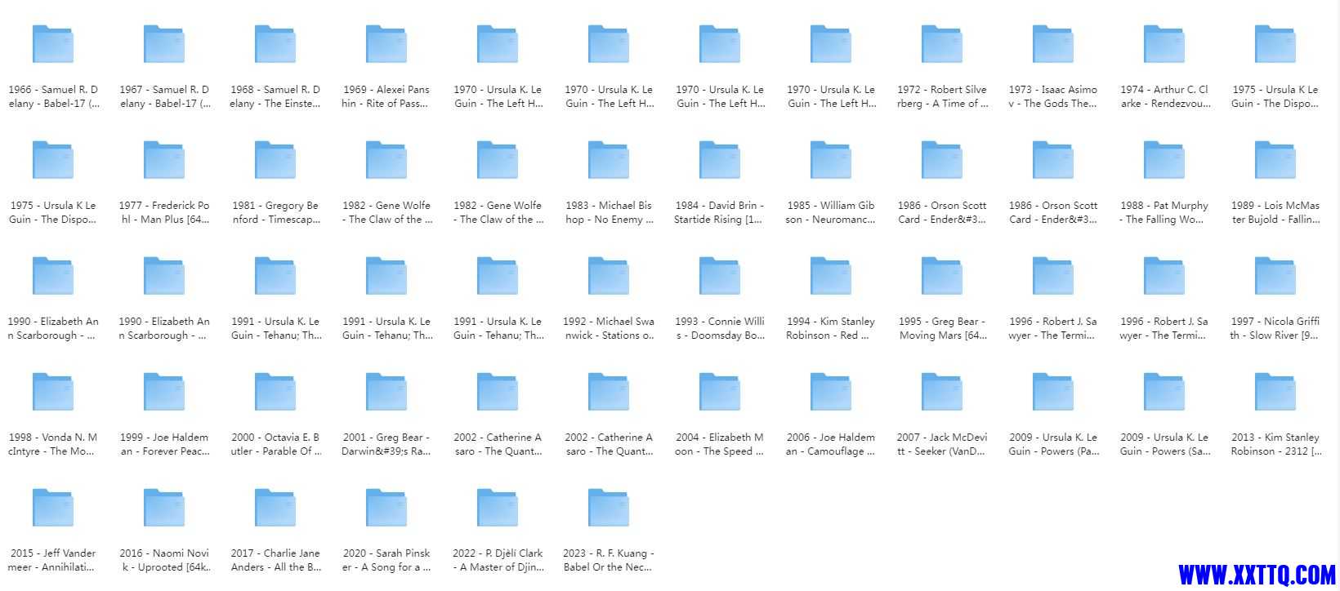This screenshot has height=591, width=1340.
Task: Click the label '2009 - Ursula K. Le Guin - Powers (Sa...'
Action: 1164,444
